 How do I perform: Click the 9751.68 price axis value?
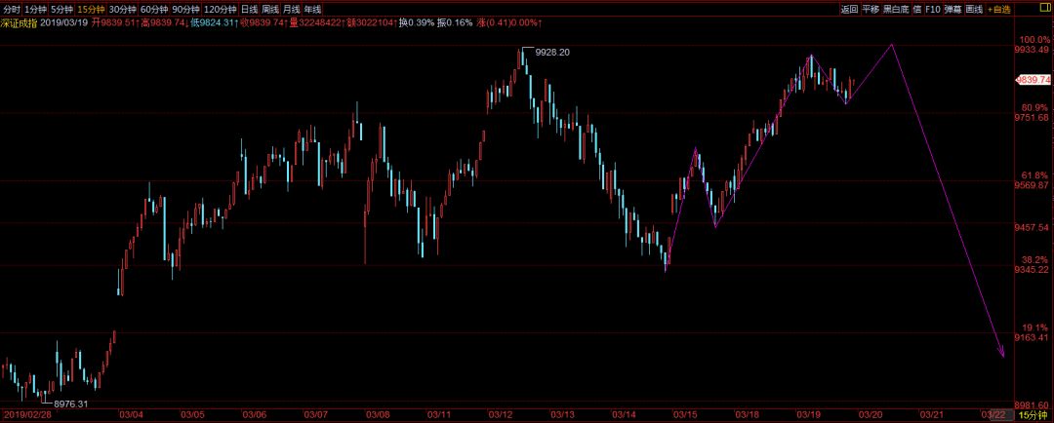(1033, 118)
